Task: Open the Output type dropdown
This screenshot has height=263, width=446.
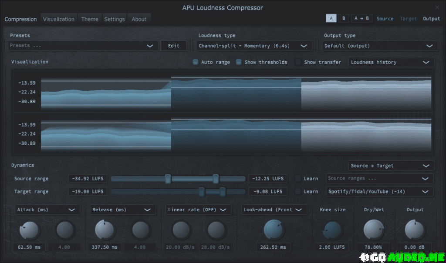Action: [379, 46]
